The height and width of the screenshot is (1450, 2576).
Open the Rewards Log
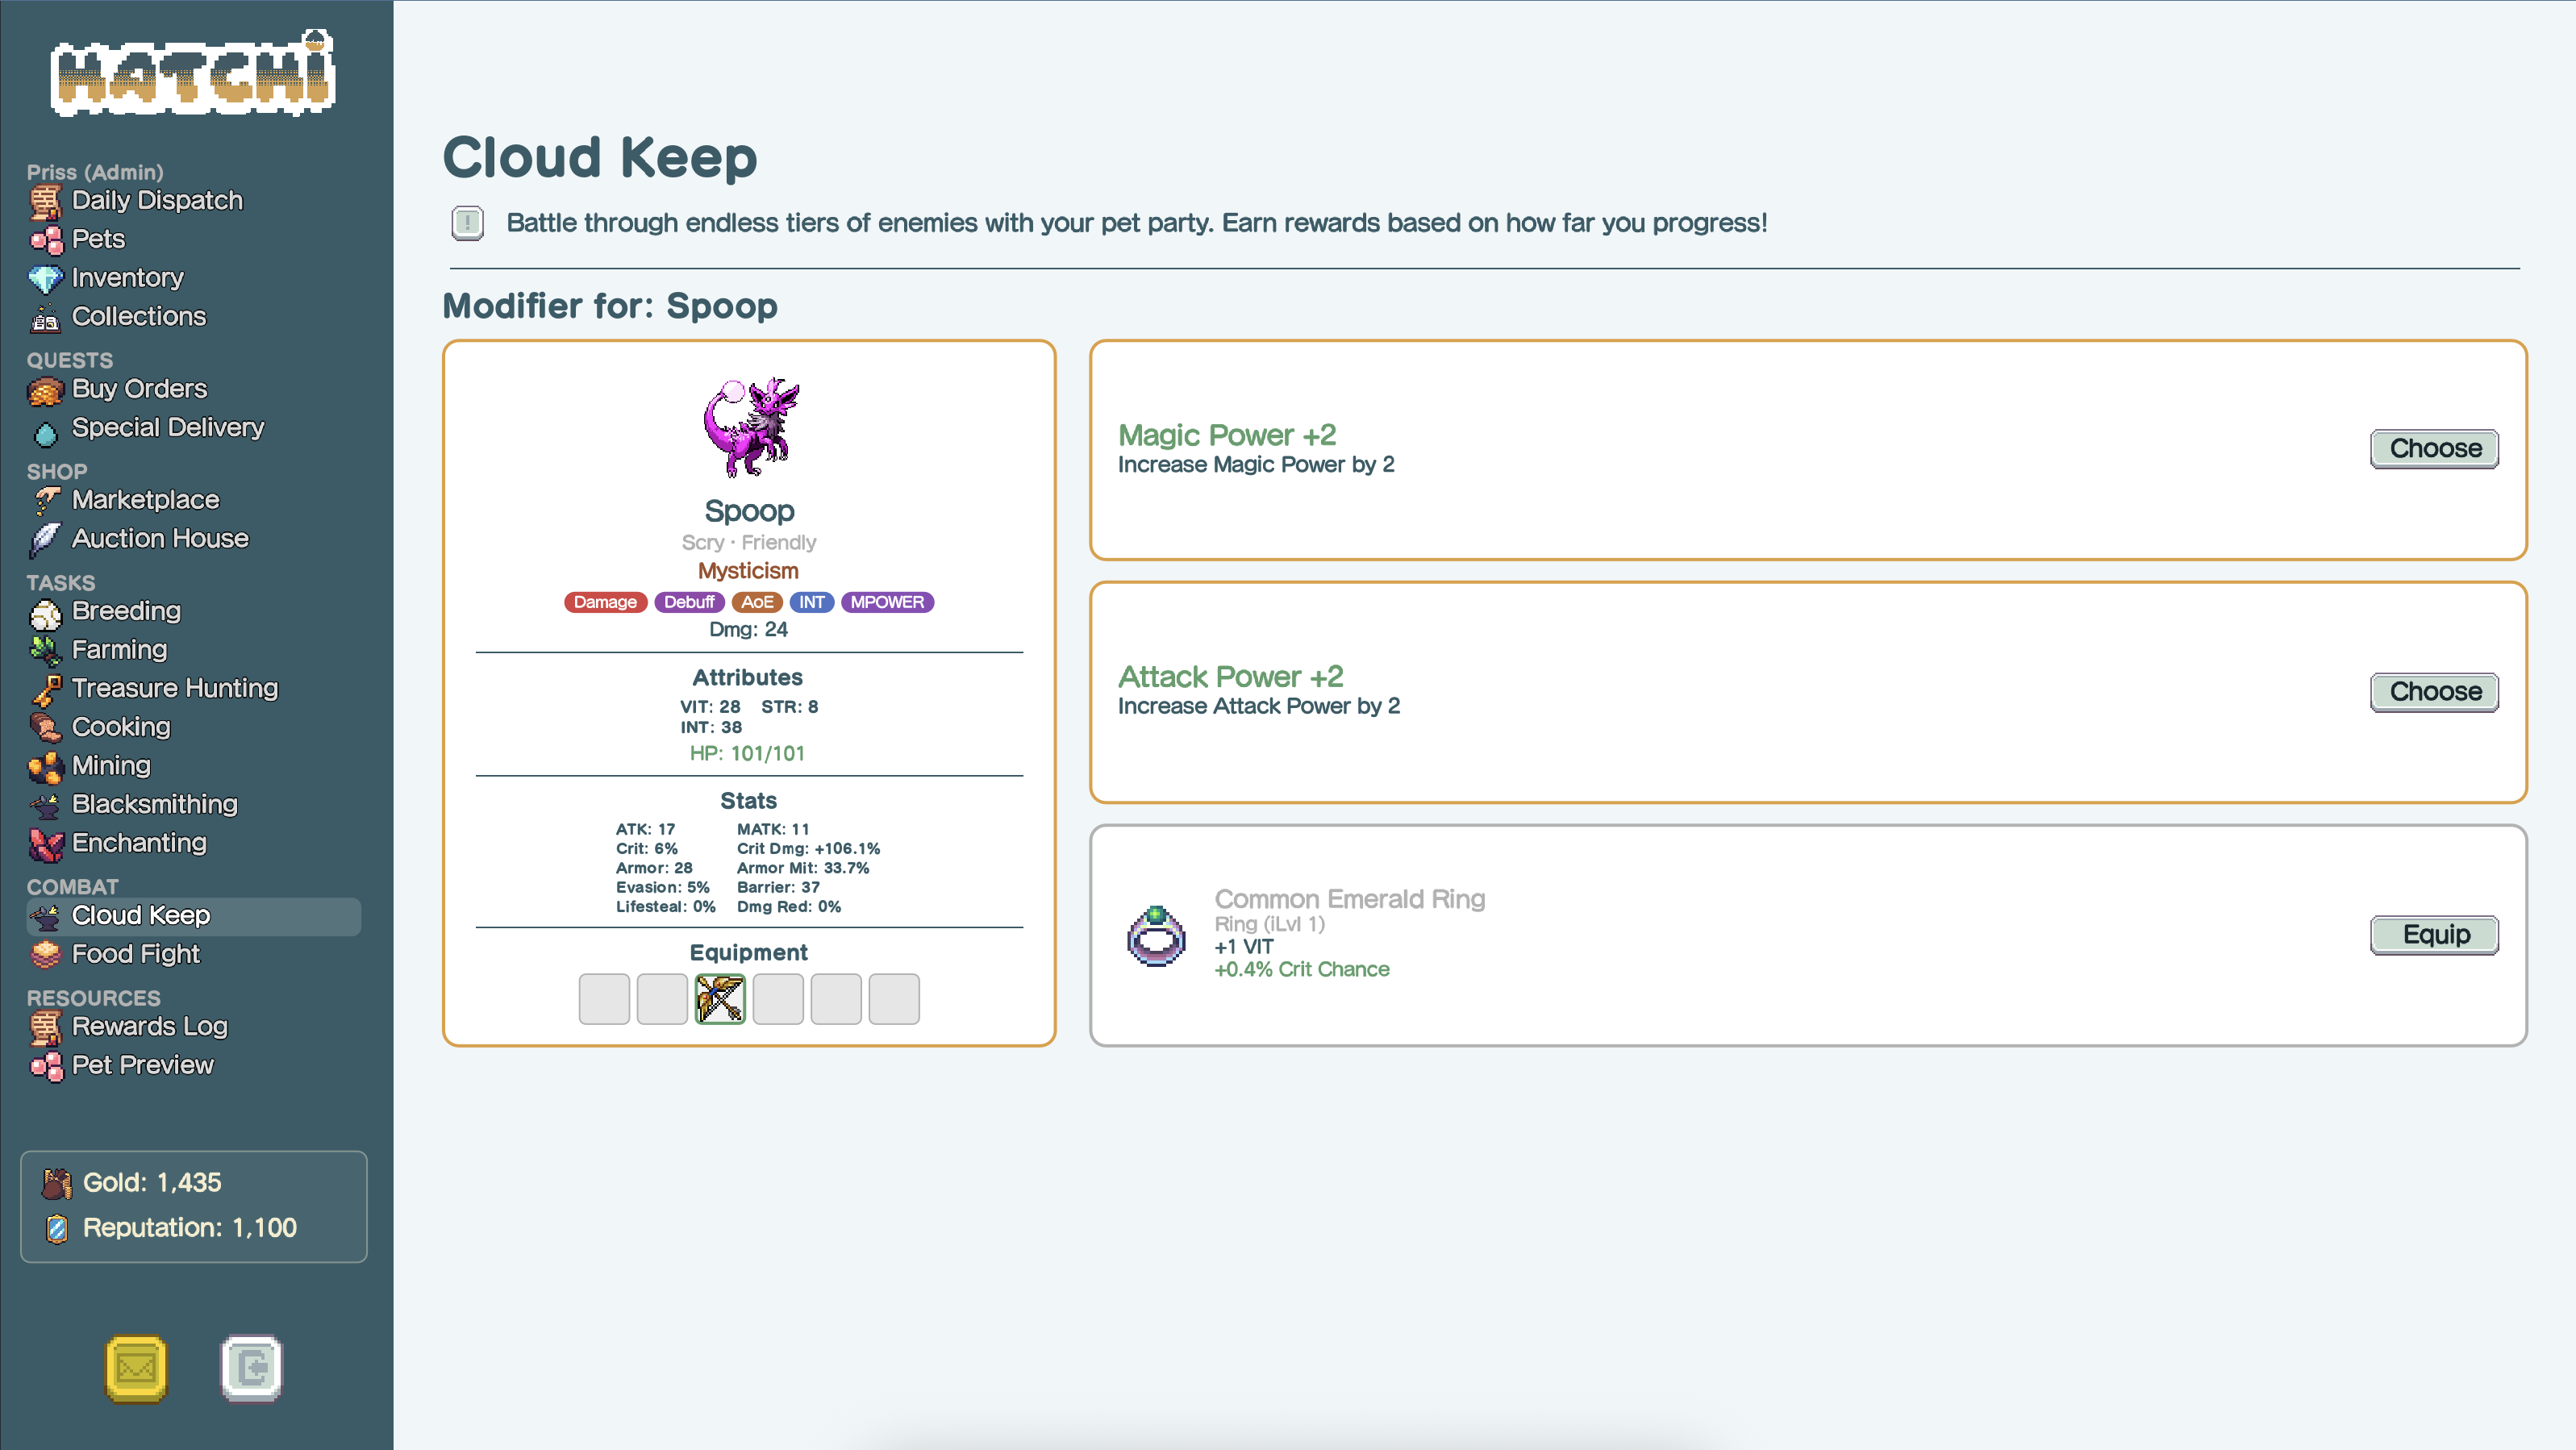(150, 1026)
